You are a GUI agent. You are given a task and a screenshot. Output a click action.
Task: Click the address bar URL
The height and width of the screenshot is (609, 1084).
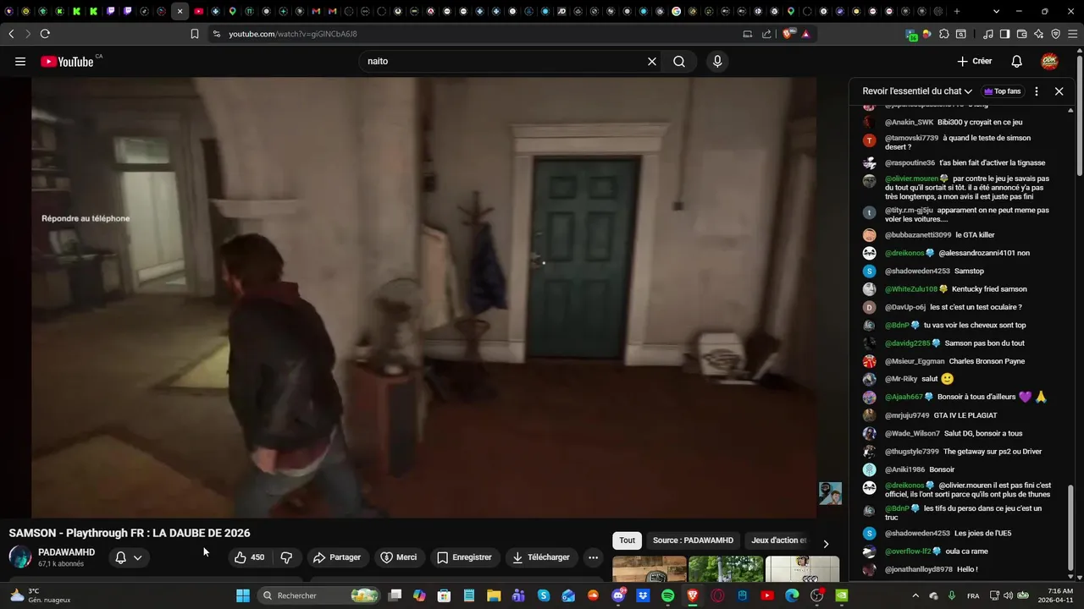point(293,34)
